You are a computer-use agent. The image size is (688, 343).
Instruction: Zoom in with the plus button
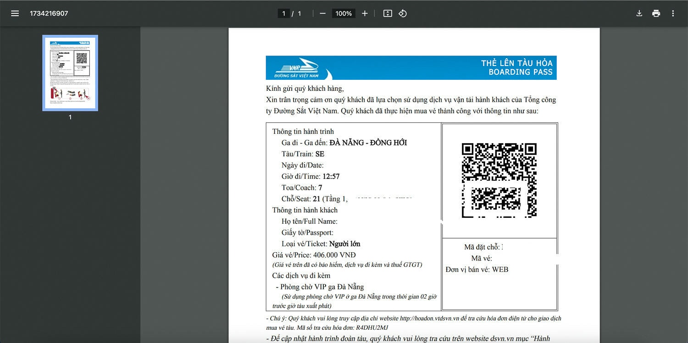pos(365,13)
